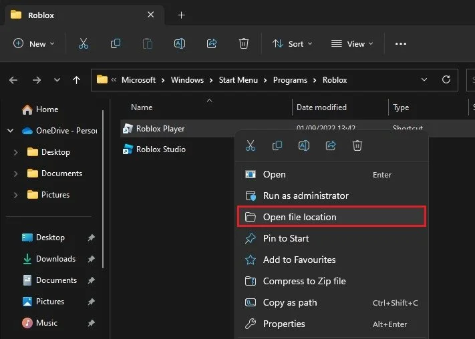Open the Sort dropdown menu
This screenshot has height=339, width=475.
(x=293, y=44)
